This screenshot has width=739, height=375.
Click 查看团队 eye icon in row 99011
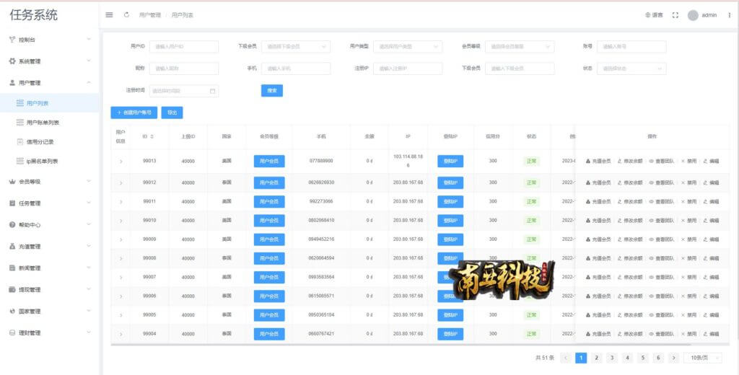[x=652, y=202]
